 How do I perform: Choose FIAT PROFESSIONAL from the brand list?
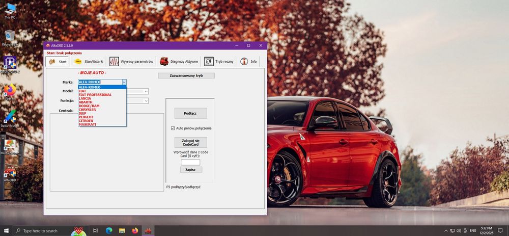(102, 95)
